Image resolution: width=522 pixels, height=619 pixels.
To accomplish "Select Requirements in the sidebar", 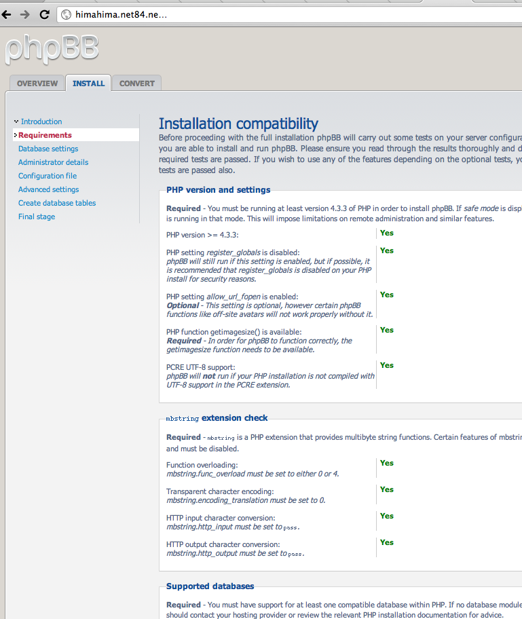I will 45,135.
